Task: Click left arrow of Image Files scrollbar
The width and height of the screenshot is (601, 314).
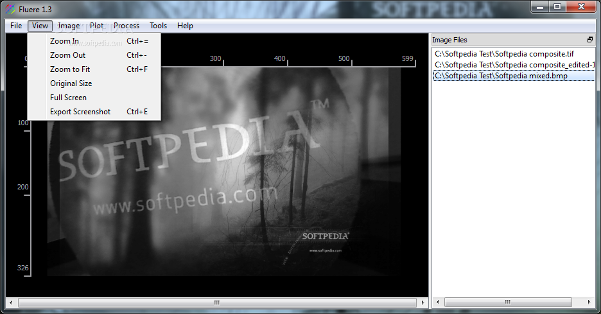Action: [438, 302]
